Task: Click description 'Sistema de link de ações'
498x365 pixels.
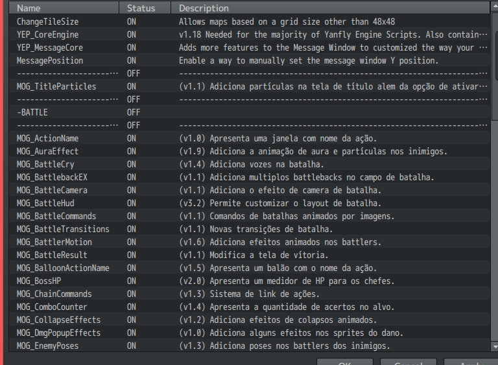Action: 249,294
